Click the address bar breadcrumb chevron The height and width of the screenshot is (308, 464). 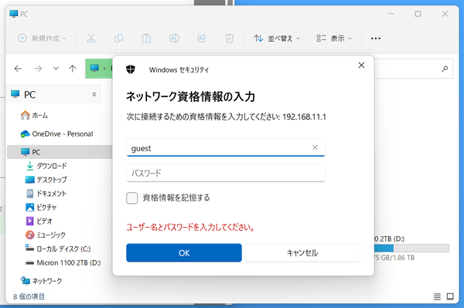[104, 69]
